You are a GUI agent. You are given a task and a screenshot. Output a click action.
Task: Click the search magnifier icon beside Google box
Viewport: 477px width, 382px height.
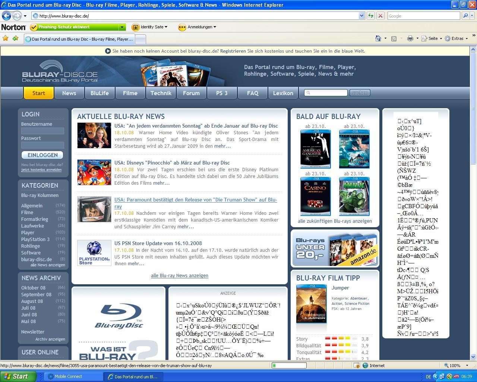click(465, 16)
